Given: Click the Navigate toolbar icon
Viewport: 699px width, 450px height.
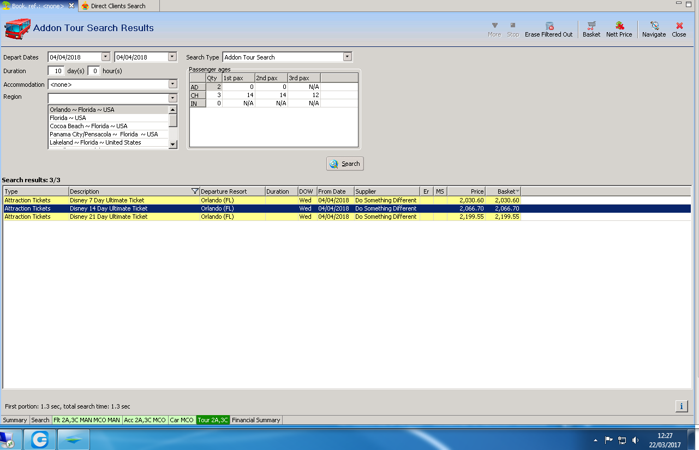Looking at the screenshot, I should 654,26.
